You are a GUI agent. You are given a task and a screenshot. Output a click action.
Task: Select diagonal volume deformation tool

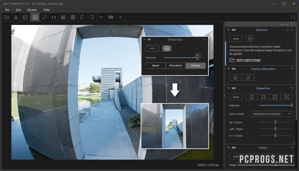[x=248, y=78]
